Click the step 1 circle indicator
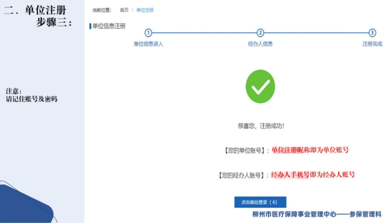This screenshot has height=223, width=388. (148, 33)
